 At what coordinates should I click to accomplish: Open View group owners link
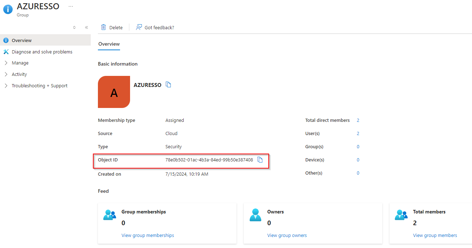(x=287, y=235)
